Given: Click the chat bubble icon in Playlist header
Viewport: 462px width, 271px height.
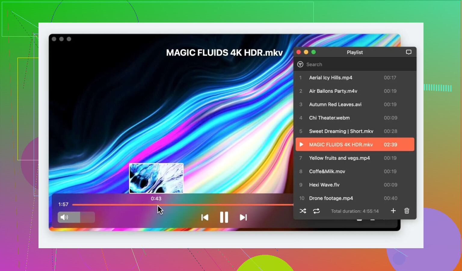Looking at the screenshot, I should tap(408, 52).
